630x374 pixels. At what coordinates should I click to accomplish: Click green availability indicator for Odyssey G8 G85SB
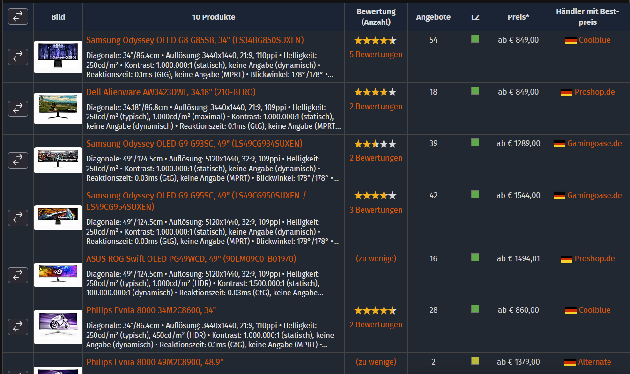click(475, 39)
